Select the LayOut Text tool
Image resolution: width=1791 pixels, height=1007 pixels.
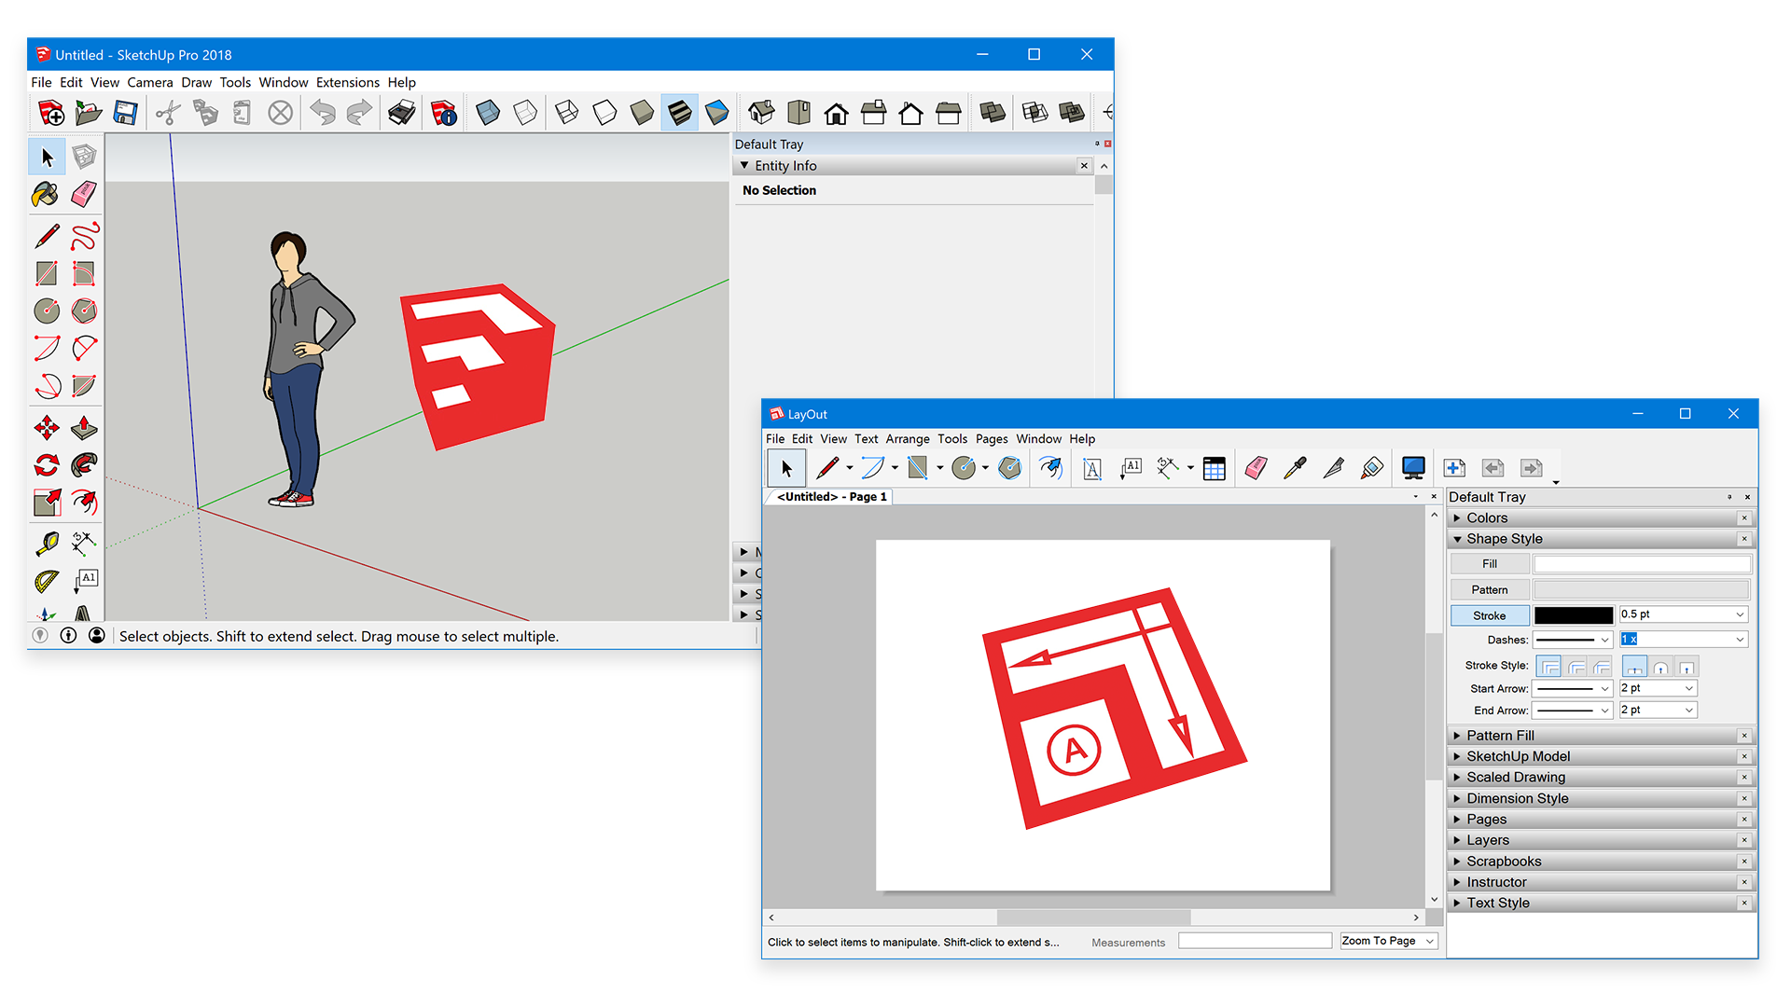(1092, 468)
